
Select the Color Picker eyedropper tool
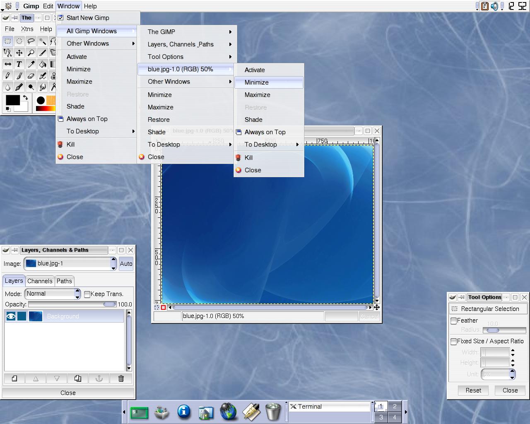[x=31, y=64]
